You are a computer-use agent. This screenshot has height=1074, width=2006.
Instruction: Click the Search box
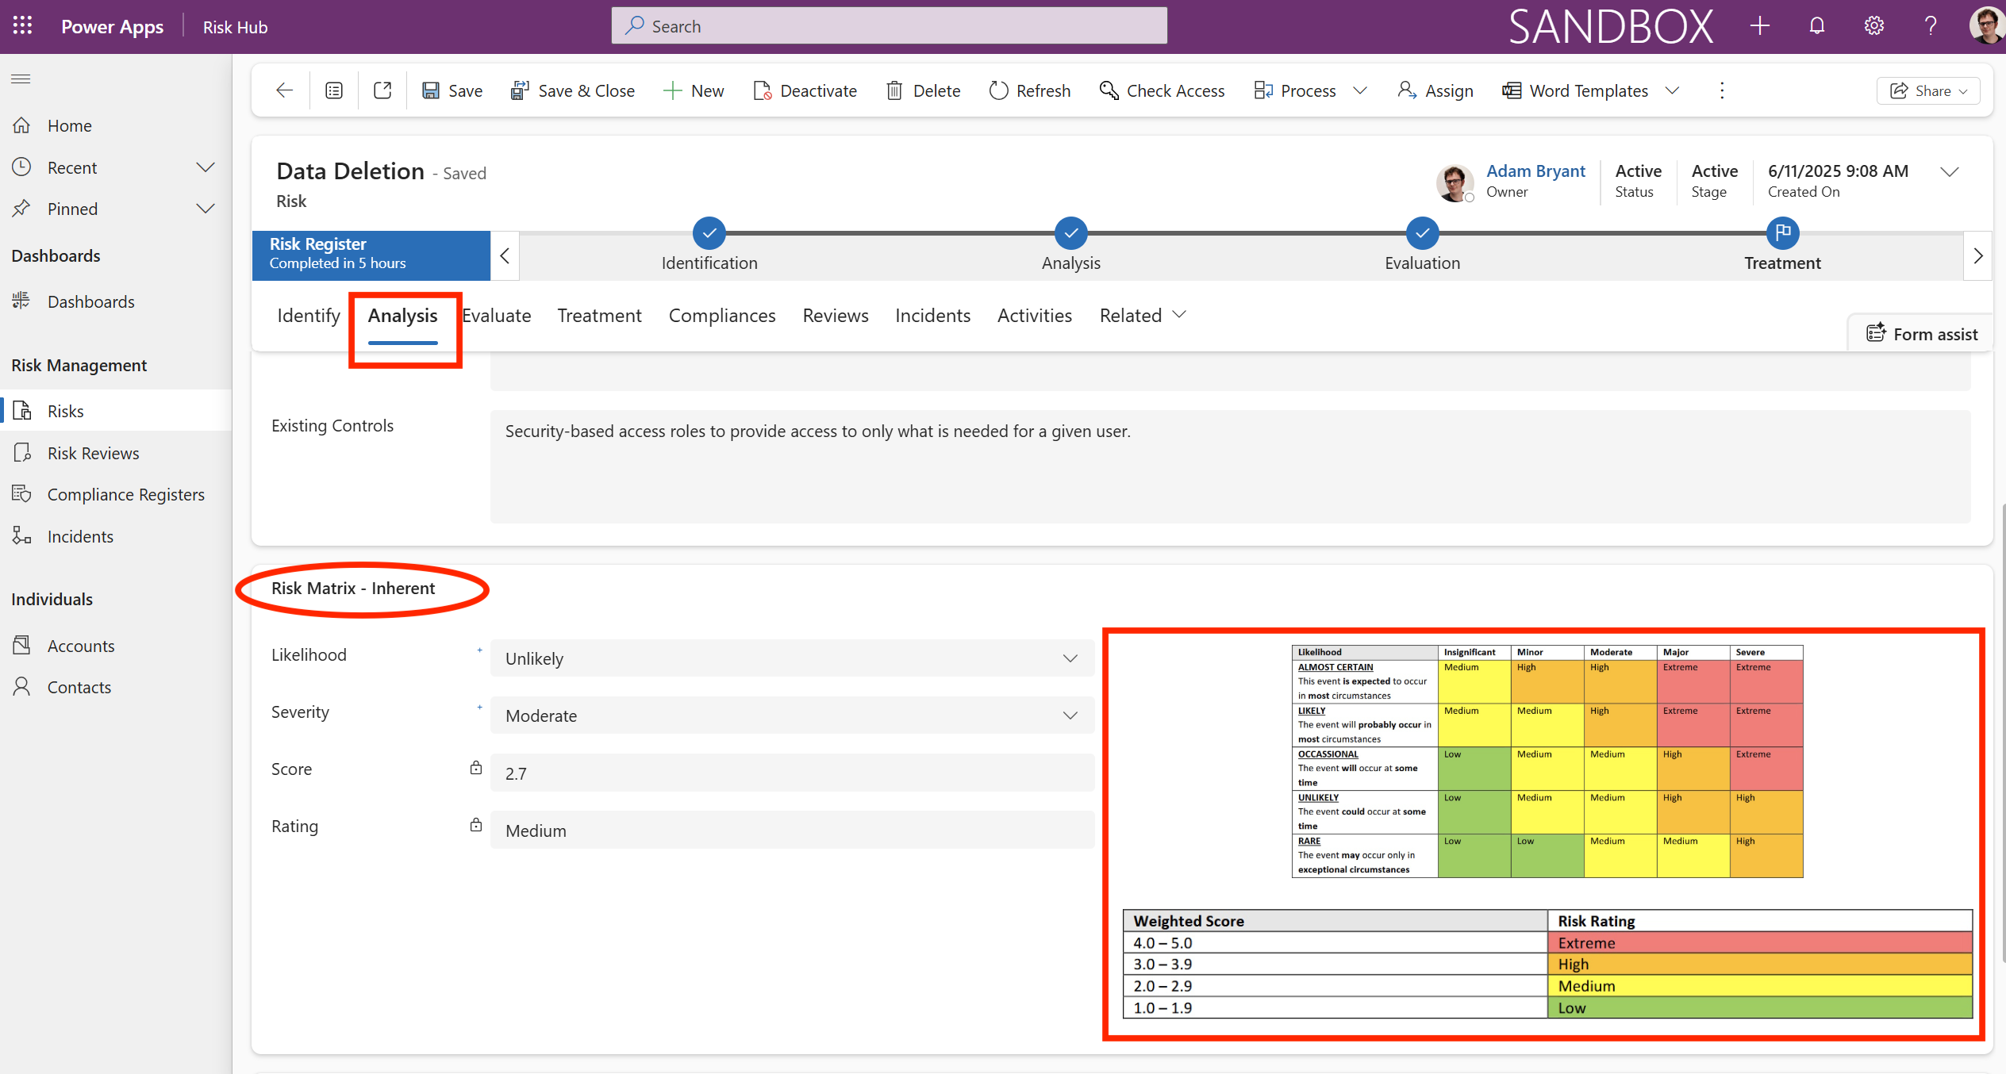(x=889, y=26)
